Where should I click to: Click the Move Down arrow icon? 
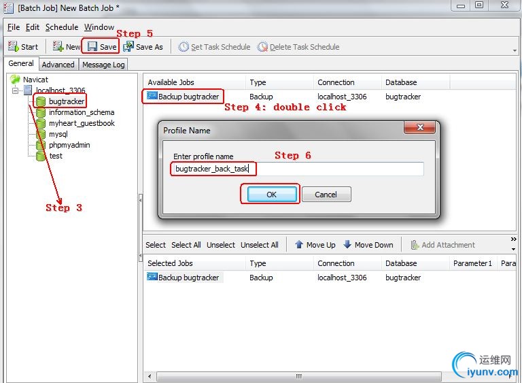click(347, 245)
